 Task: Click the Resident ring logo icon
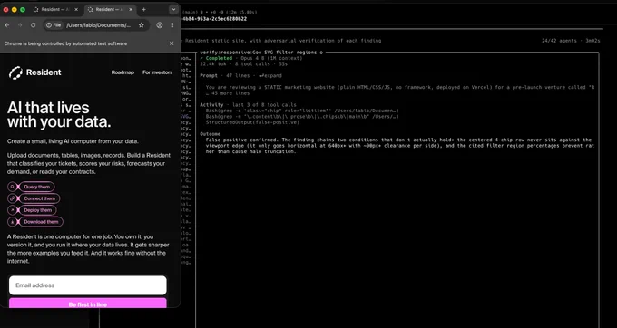click(x=15, y=72)
